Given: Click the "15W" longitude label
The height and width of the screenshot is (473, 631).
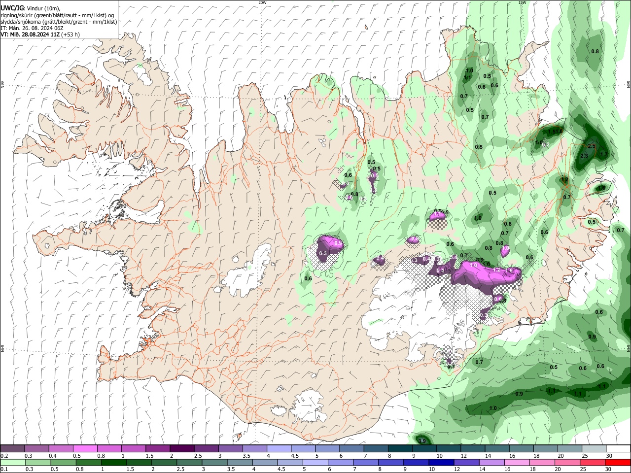Looking at the screenshot, I should (x=522, y=2).
